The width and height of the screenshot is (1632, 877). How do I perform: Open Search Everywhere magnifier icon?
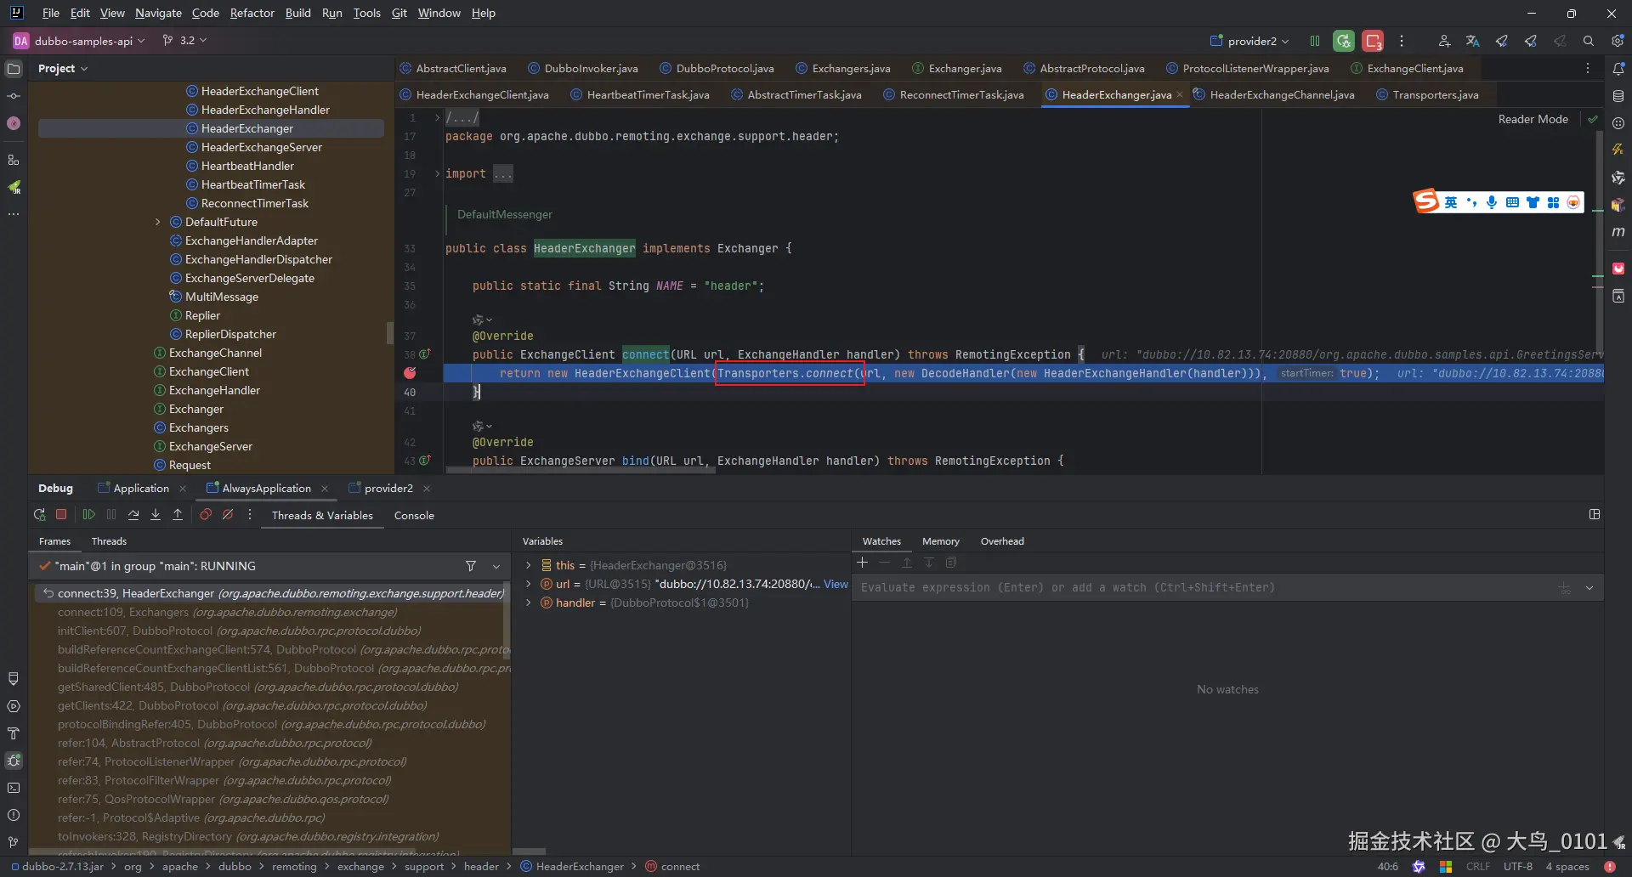(1588, 41)
